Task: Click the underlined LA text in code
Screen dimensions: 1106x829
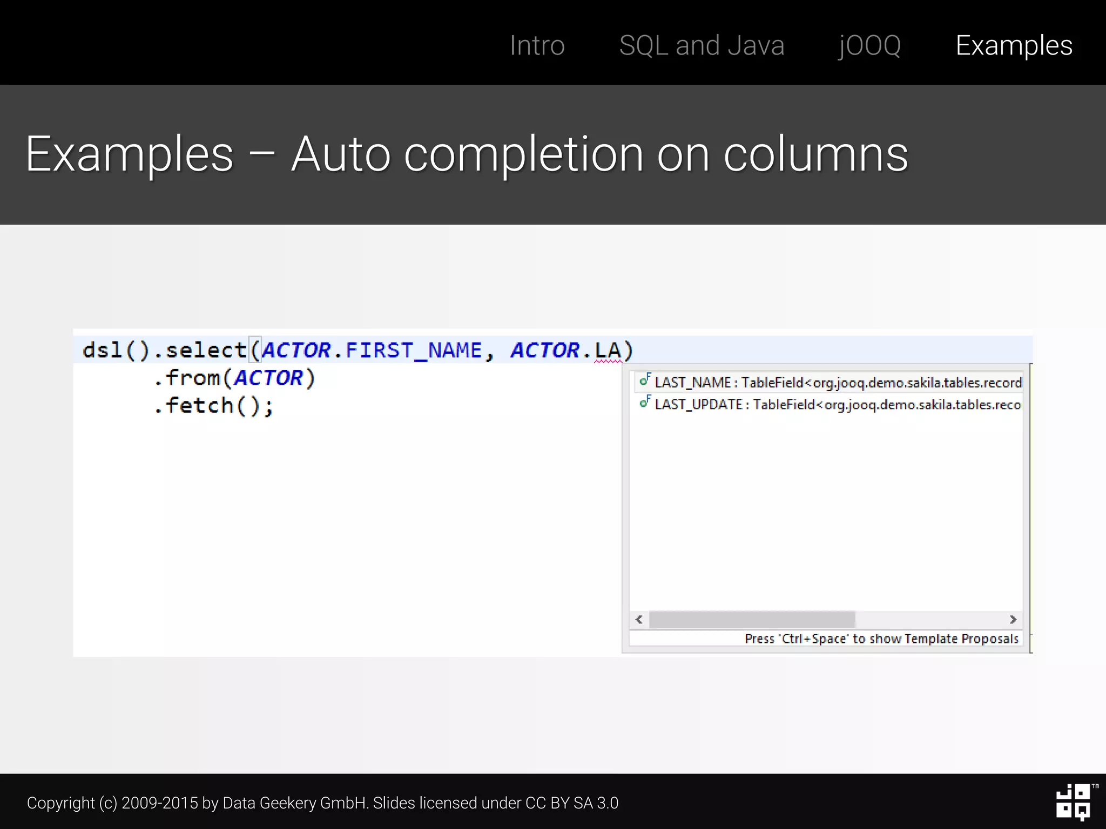Action: pos(608,351)
